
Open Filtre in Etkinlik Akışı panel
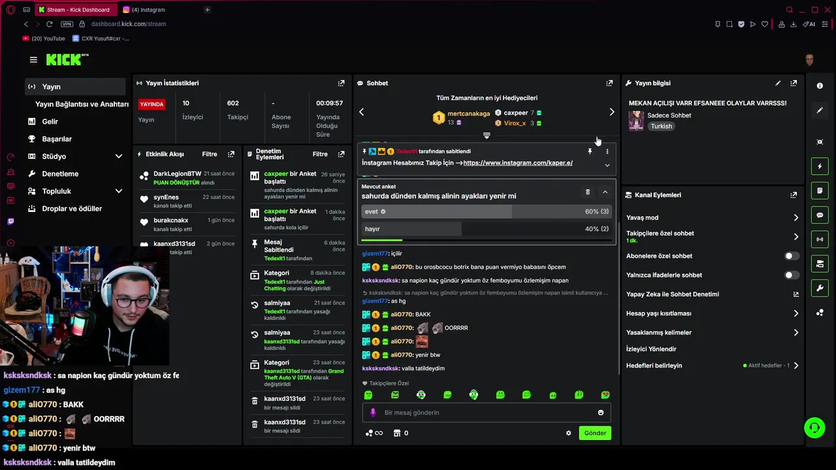(210, 154)
